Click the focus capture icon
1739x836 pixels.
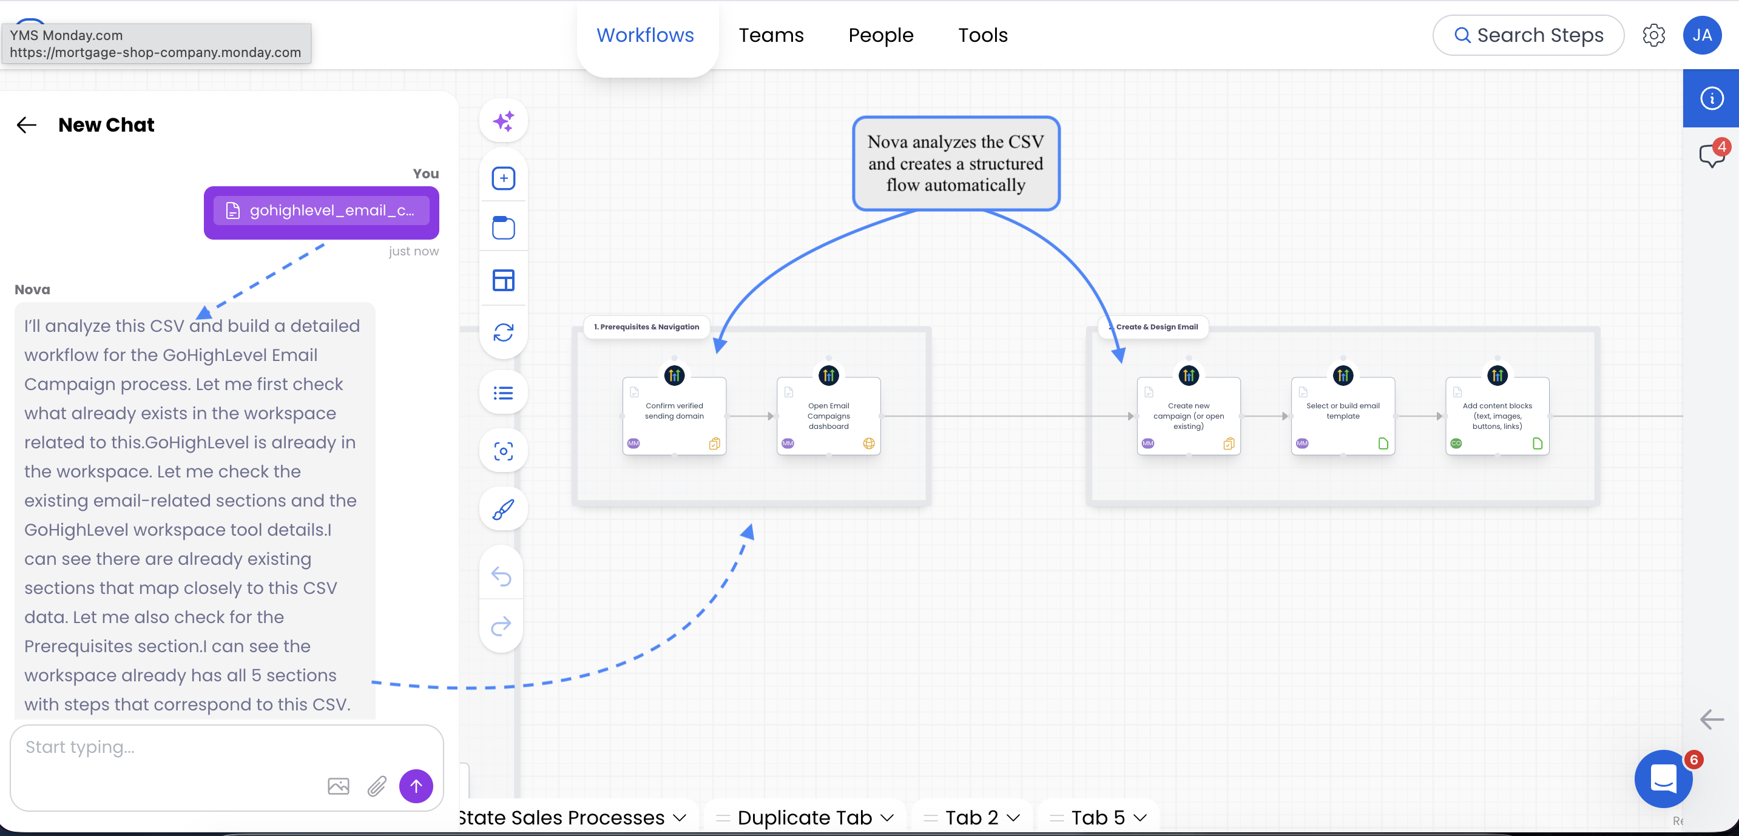click(x=503, y=451)
